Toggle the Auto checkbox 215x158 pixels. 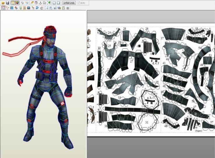click(x=79, y=3)
